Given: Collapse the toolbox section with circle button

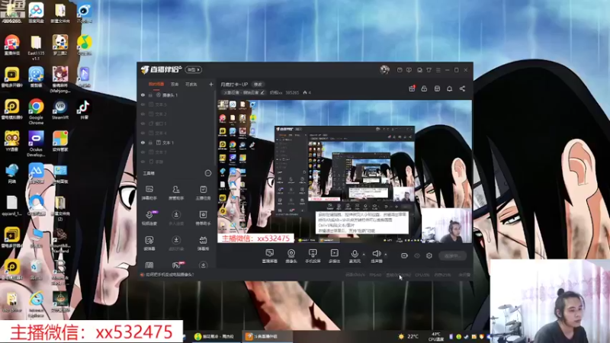Looking at the screenshot, I should [207, 173].
